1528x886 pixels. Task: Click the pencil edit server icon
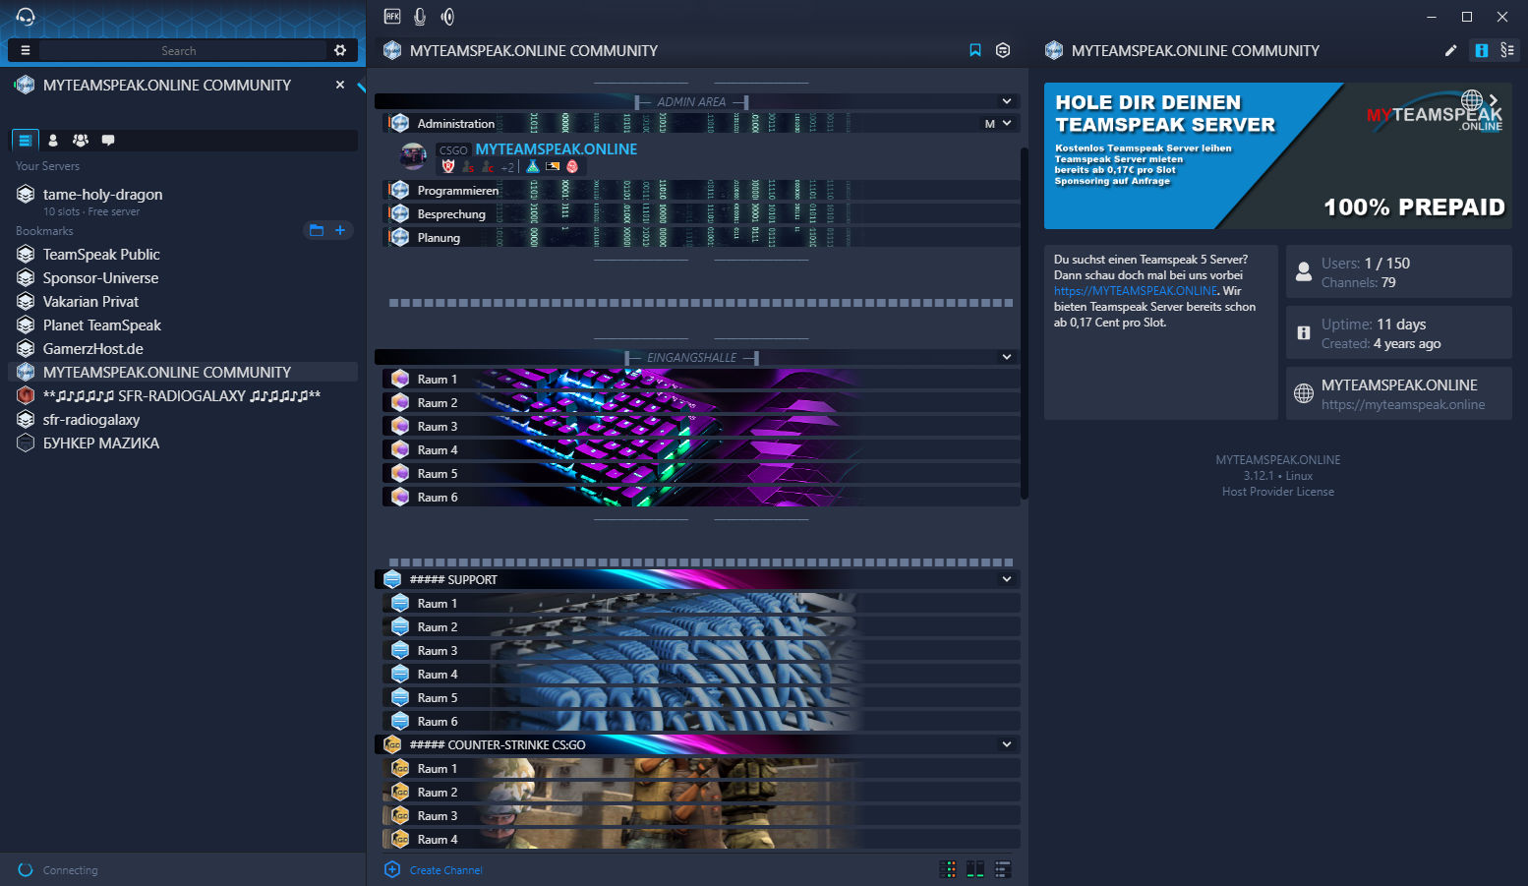(x=1450, y=50)
